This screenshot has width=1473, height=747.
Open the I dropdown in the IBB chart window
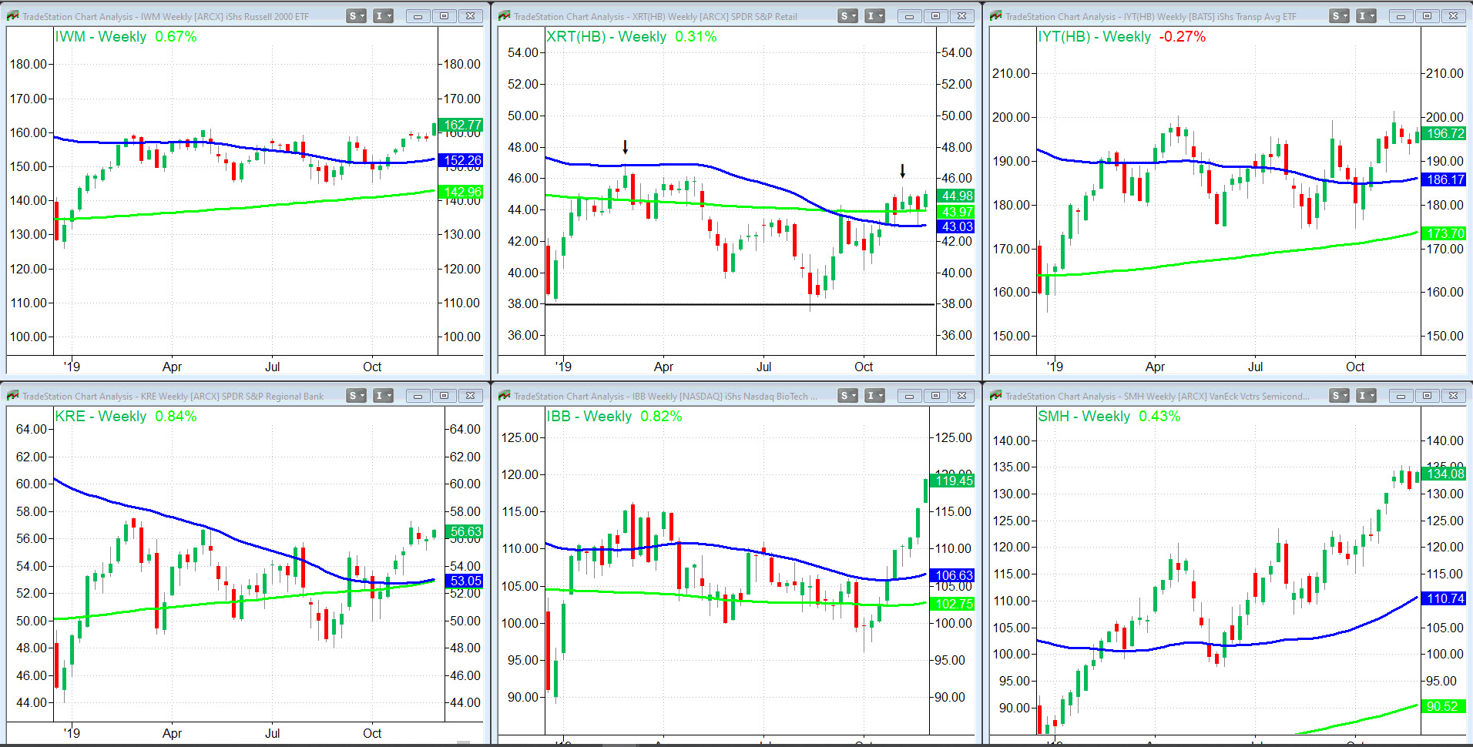point(874,396)
